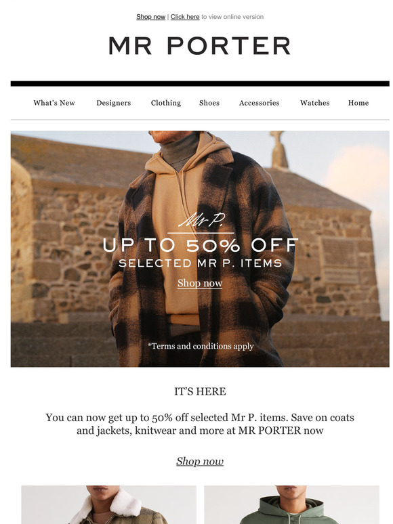Open the plaid coat hero image
Image resolution: width=393 pixels, height=524 pixels.
coord(200,248)
